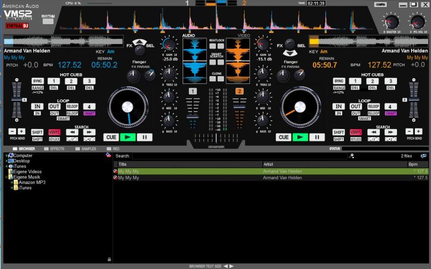Expand the Computer tree node

(6, 155)
